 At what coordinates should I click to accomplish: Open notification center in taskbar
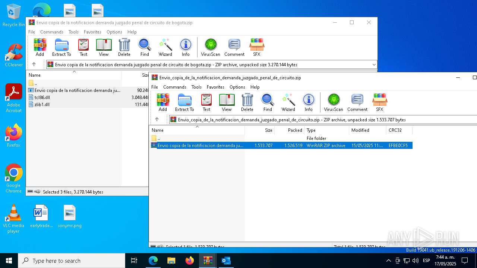[465, 261]
